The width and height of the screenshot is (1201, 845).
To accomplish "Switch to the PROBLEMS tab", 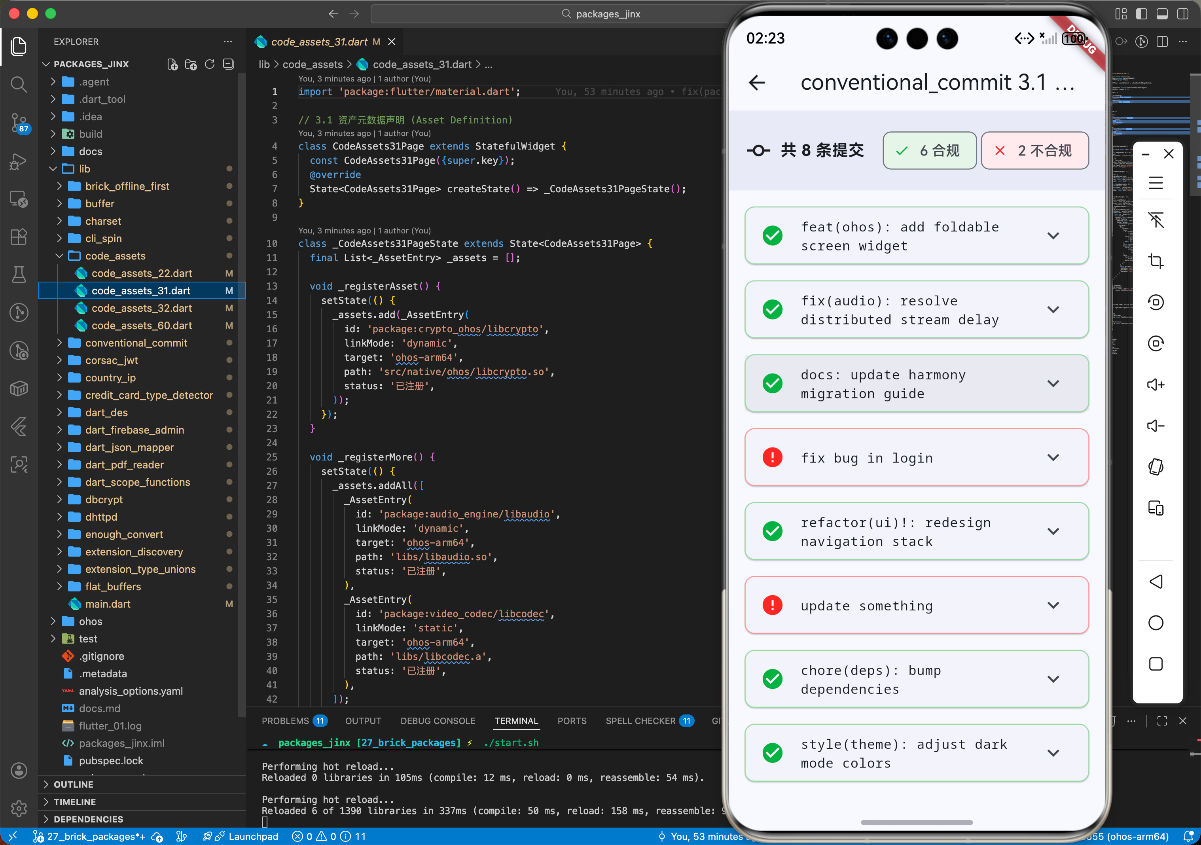I will point(285,720).
